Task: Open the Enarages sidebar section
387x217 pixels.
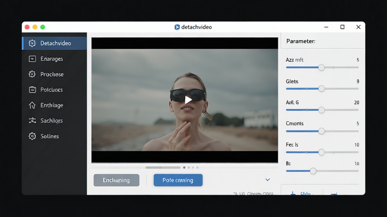Action: coord(54,59)
